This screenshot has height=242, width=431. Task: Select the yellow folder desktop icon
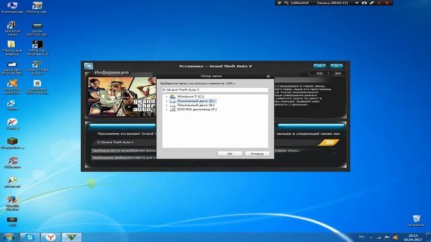tap(11, 48)
